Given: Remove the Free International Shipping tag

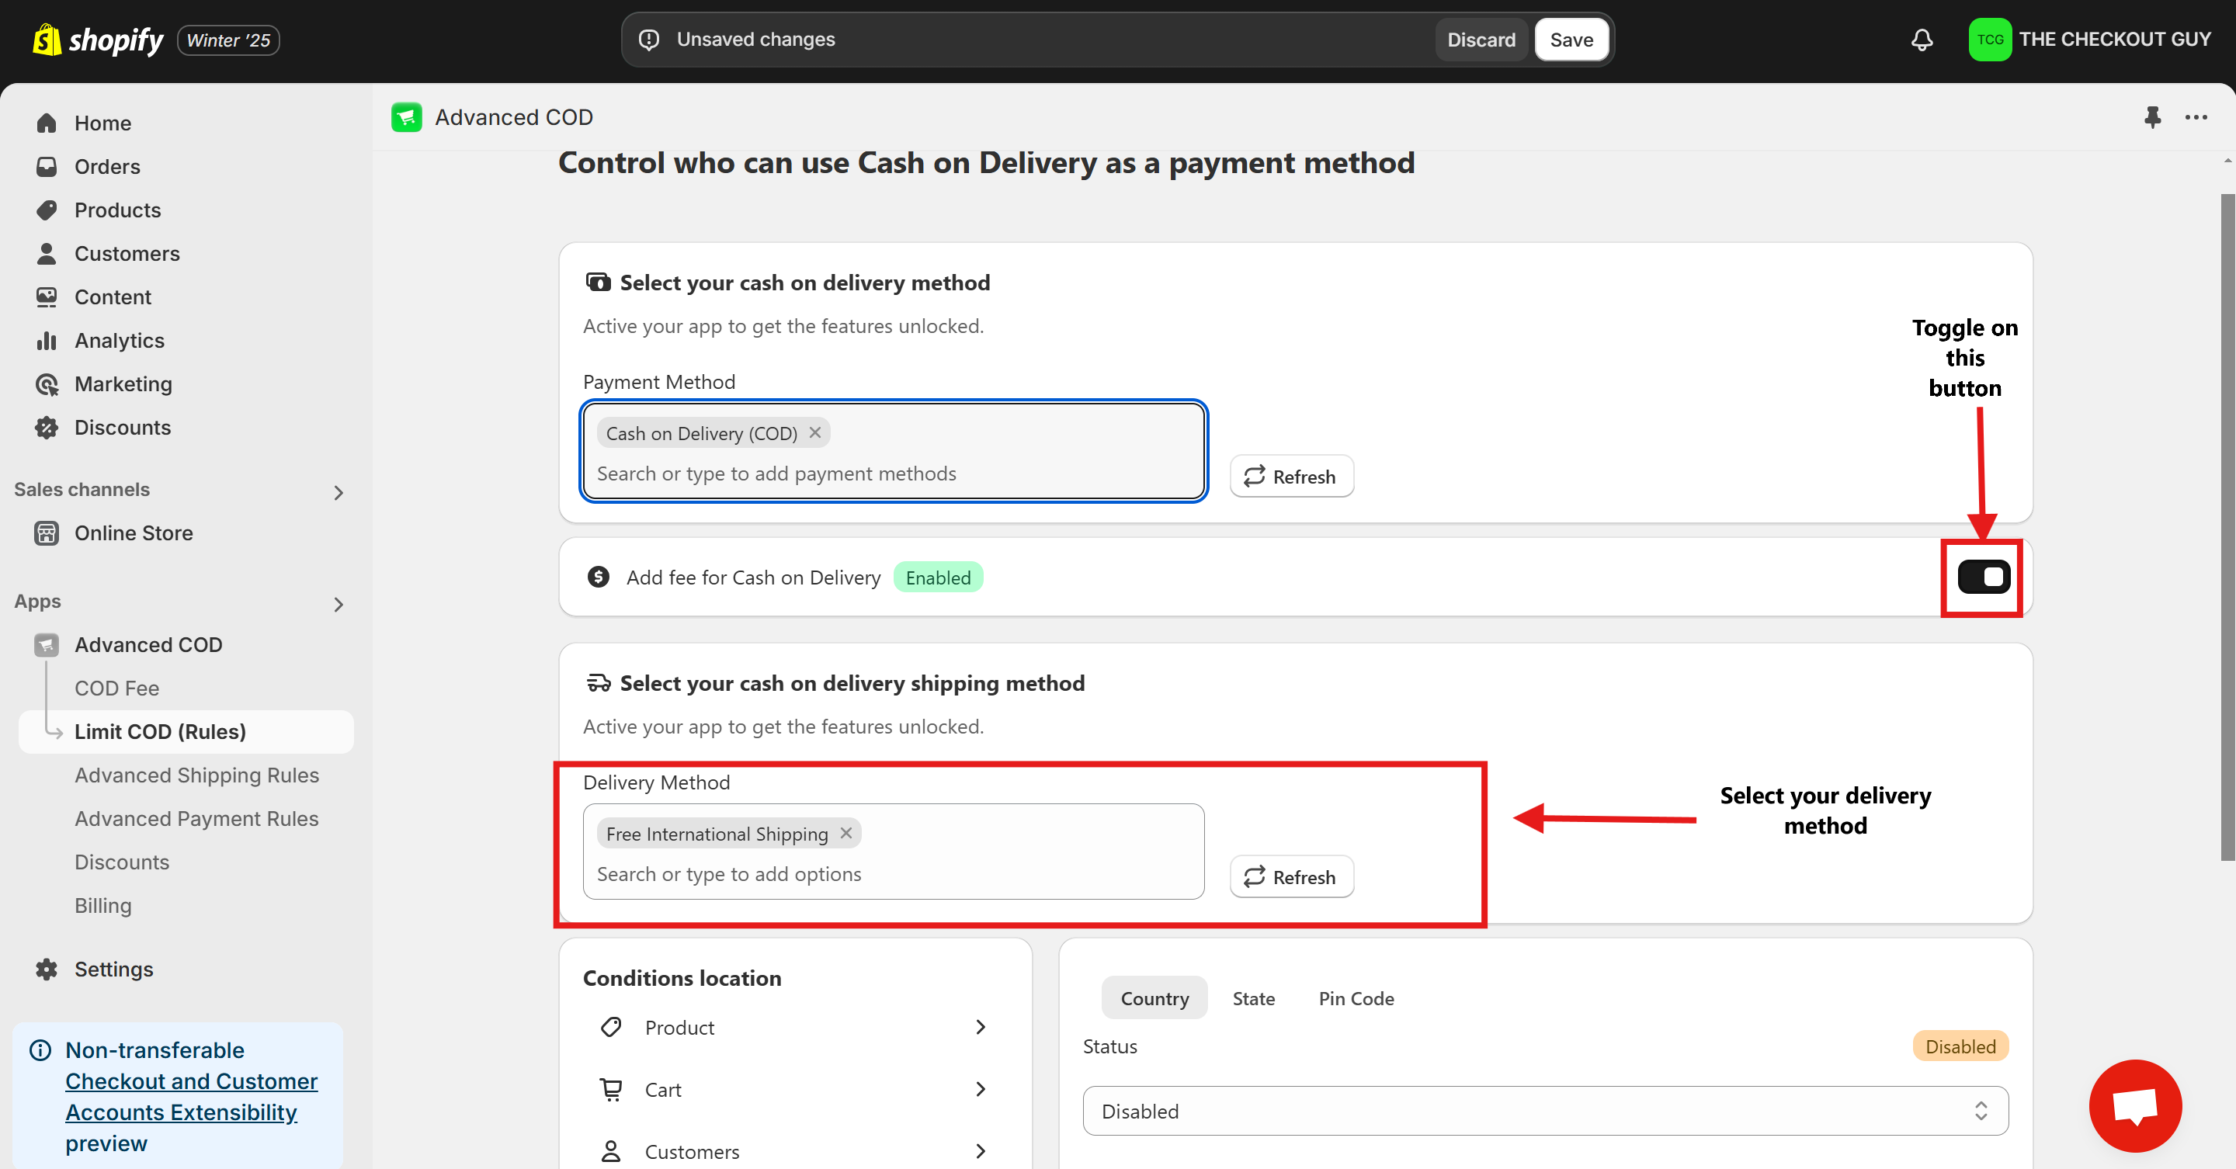Looking at the screenshot, I should 846,833.
